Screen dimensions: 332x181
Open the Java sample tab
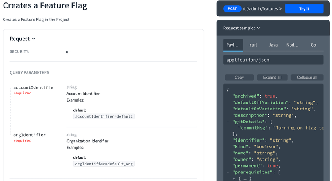pyautogui.click(x=273, y=45)
